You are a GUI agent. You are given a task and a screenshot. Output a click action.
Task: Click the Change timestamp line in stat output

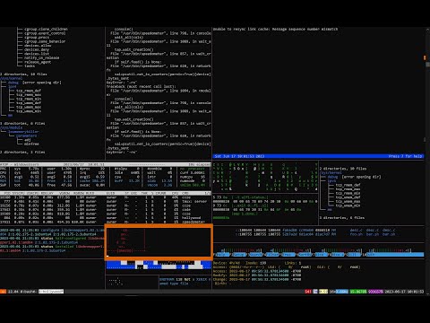tap(257, 279)
